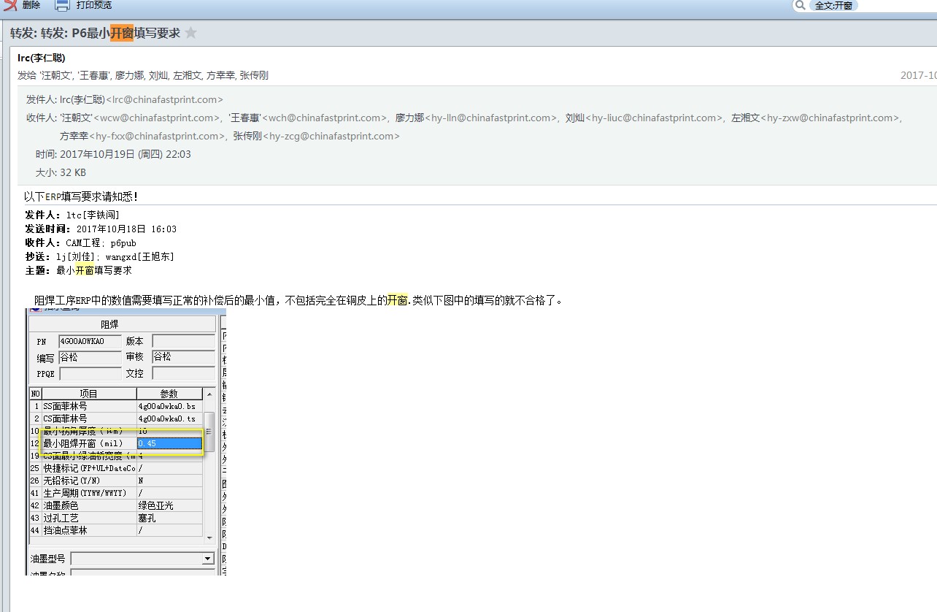Image resolution: width=937 pixels, height=612 pixels.
Task: Click the line 以下ERP填写要求请知悉!
Action: (x=81, y=196)
